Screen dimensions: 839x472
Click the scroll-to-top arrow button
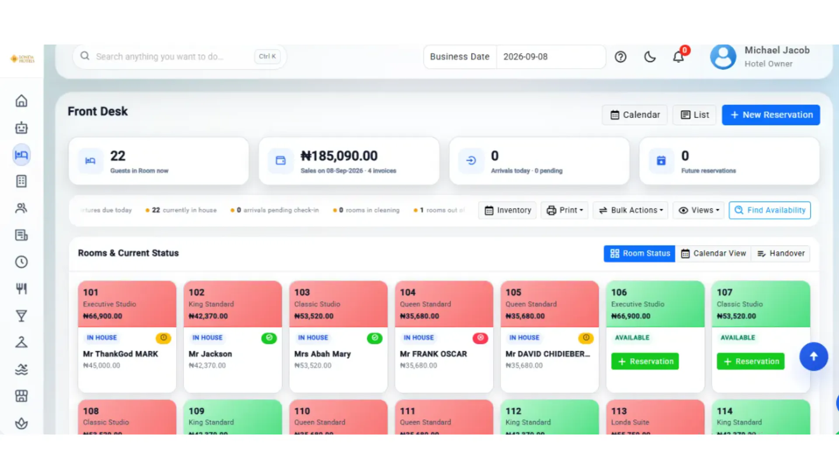(814, 357)
